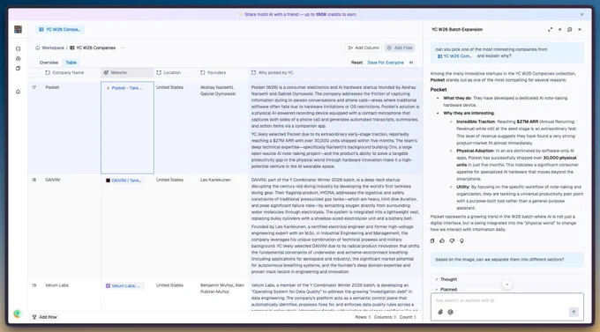Send the message with the arrow button

[574, 312]
